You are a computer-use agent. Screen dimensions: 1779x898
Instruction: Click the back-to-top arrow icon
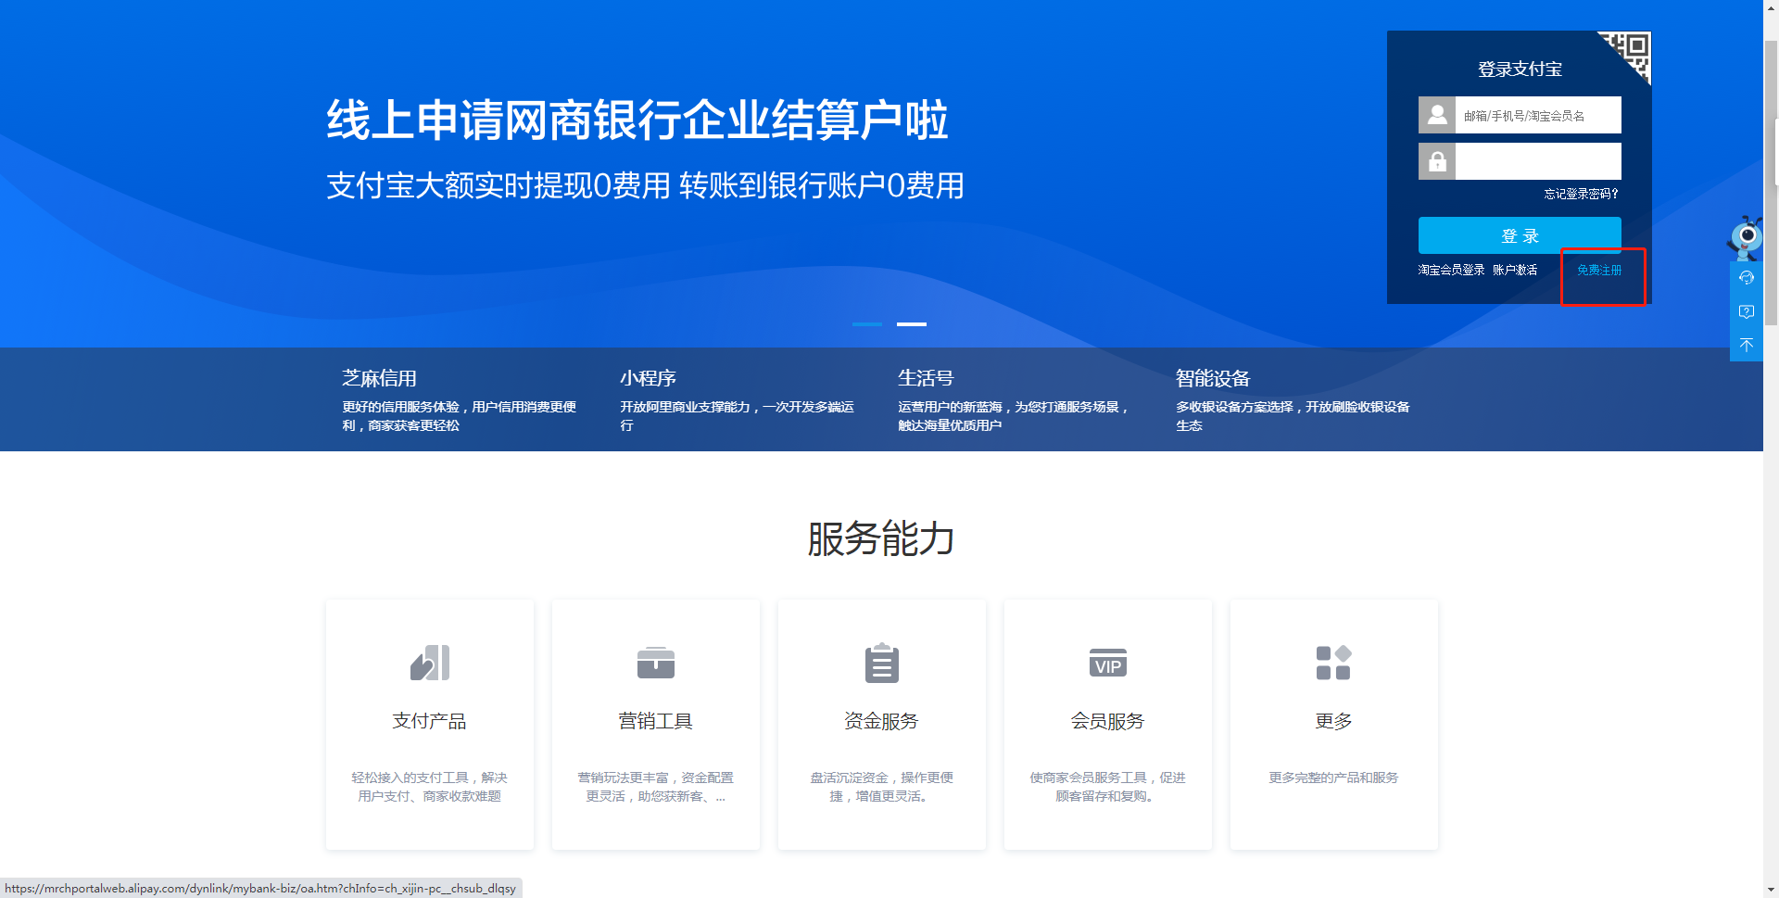(1747, 345)
